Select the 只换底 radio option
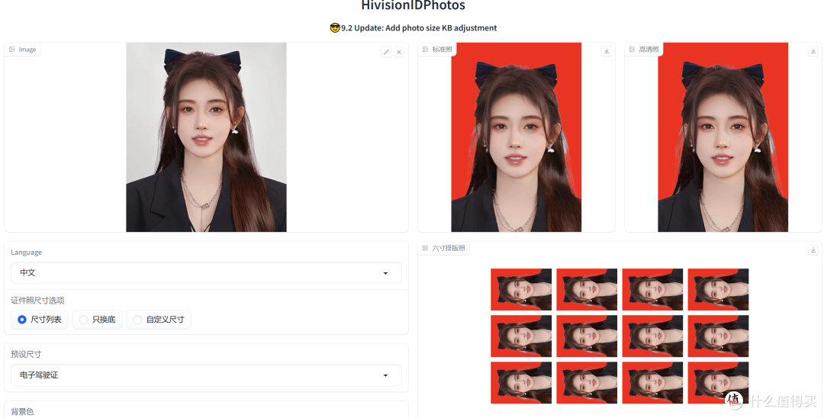Screen dimensions: 824x418 coord(97,320)
